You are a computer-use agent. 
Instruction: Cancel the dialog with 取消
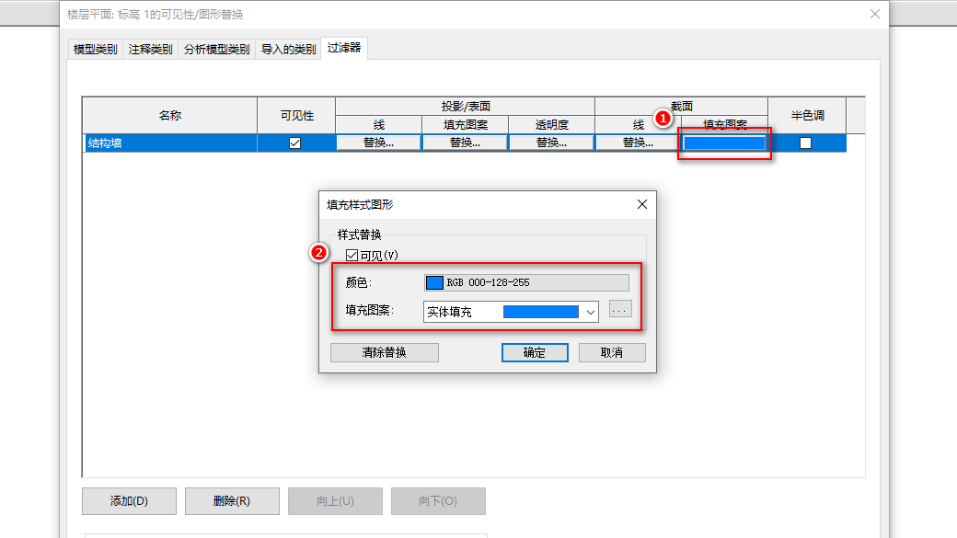coord(612,352)
